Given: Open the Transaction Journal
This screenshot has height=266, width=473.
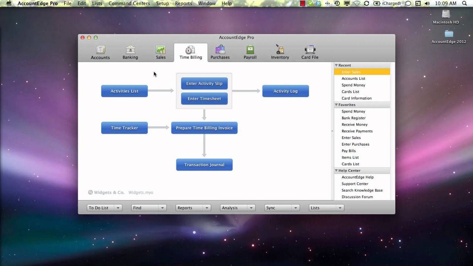Looking at the screenshot, I should (204, 165).
